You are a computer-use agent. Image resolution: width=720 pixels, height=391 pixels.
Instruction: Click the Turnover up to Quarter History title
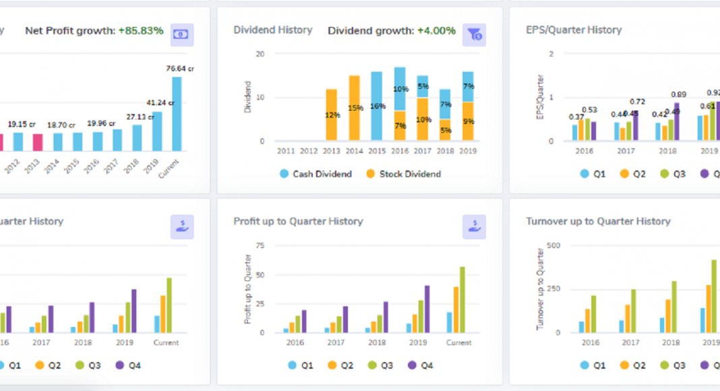[x=598, y=221]
